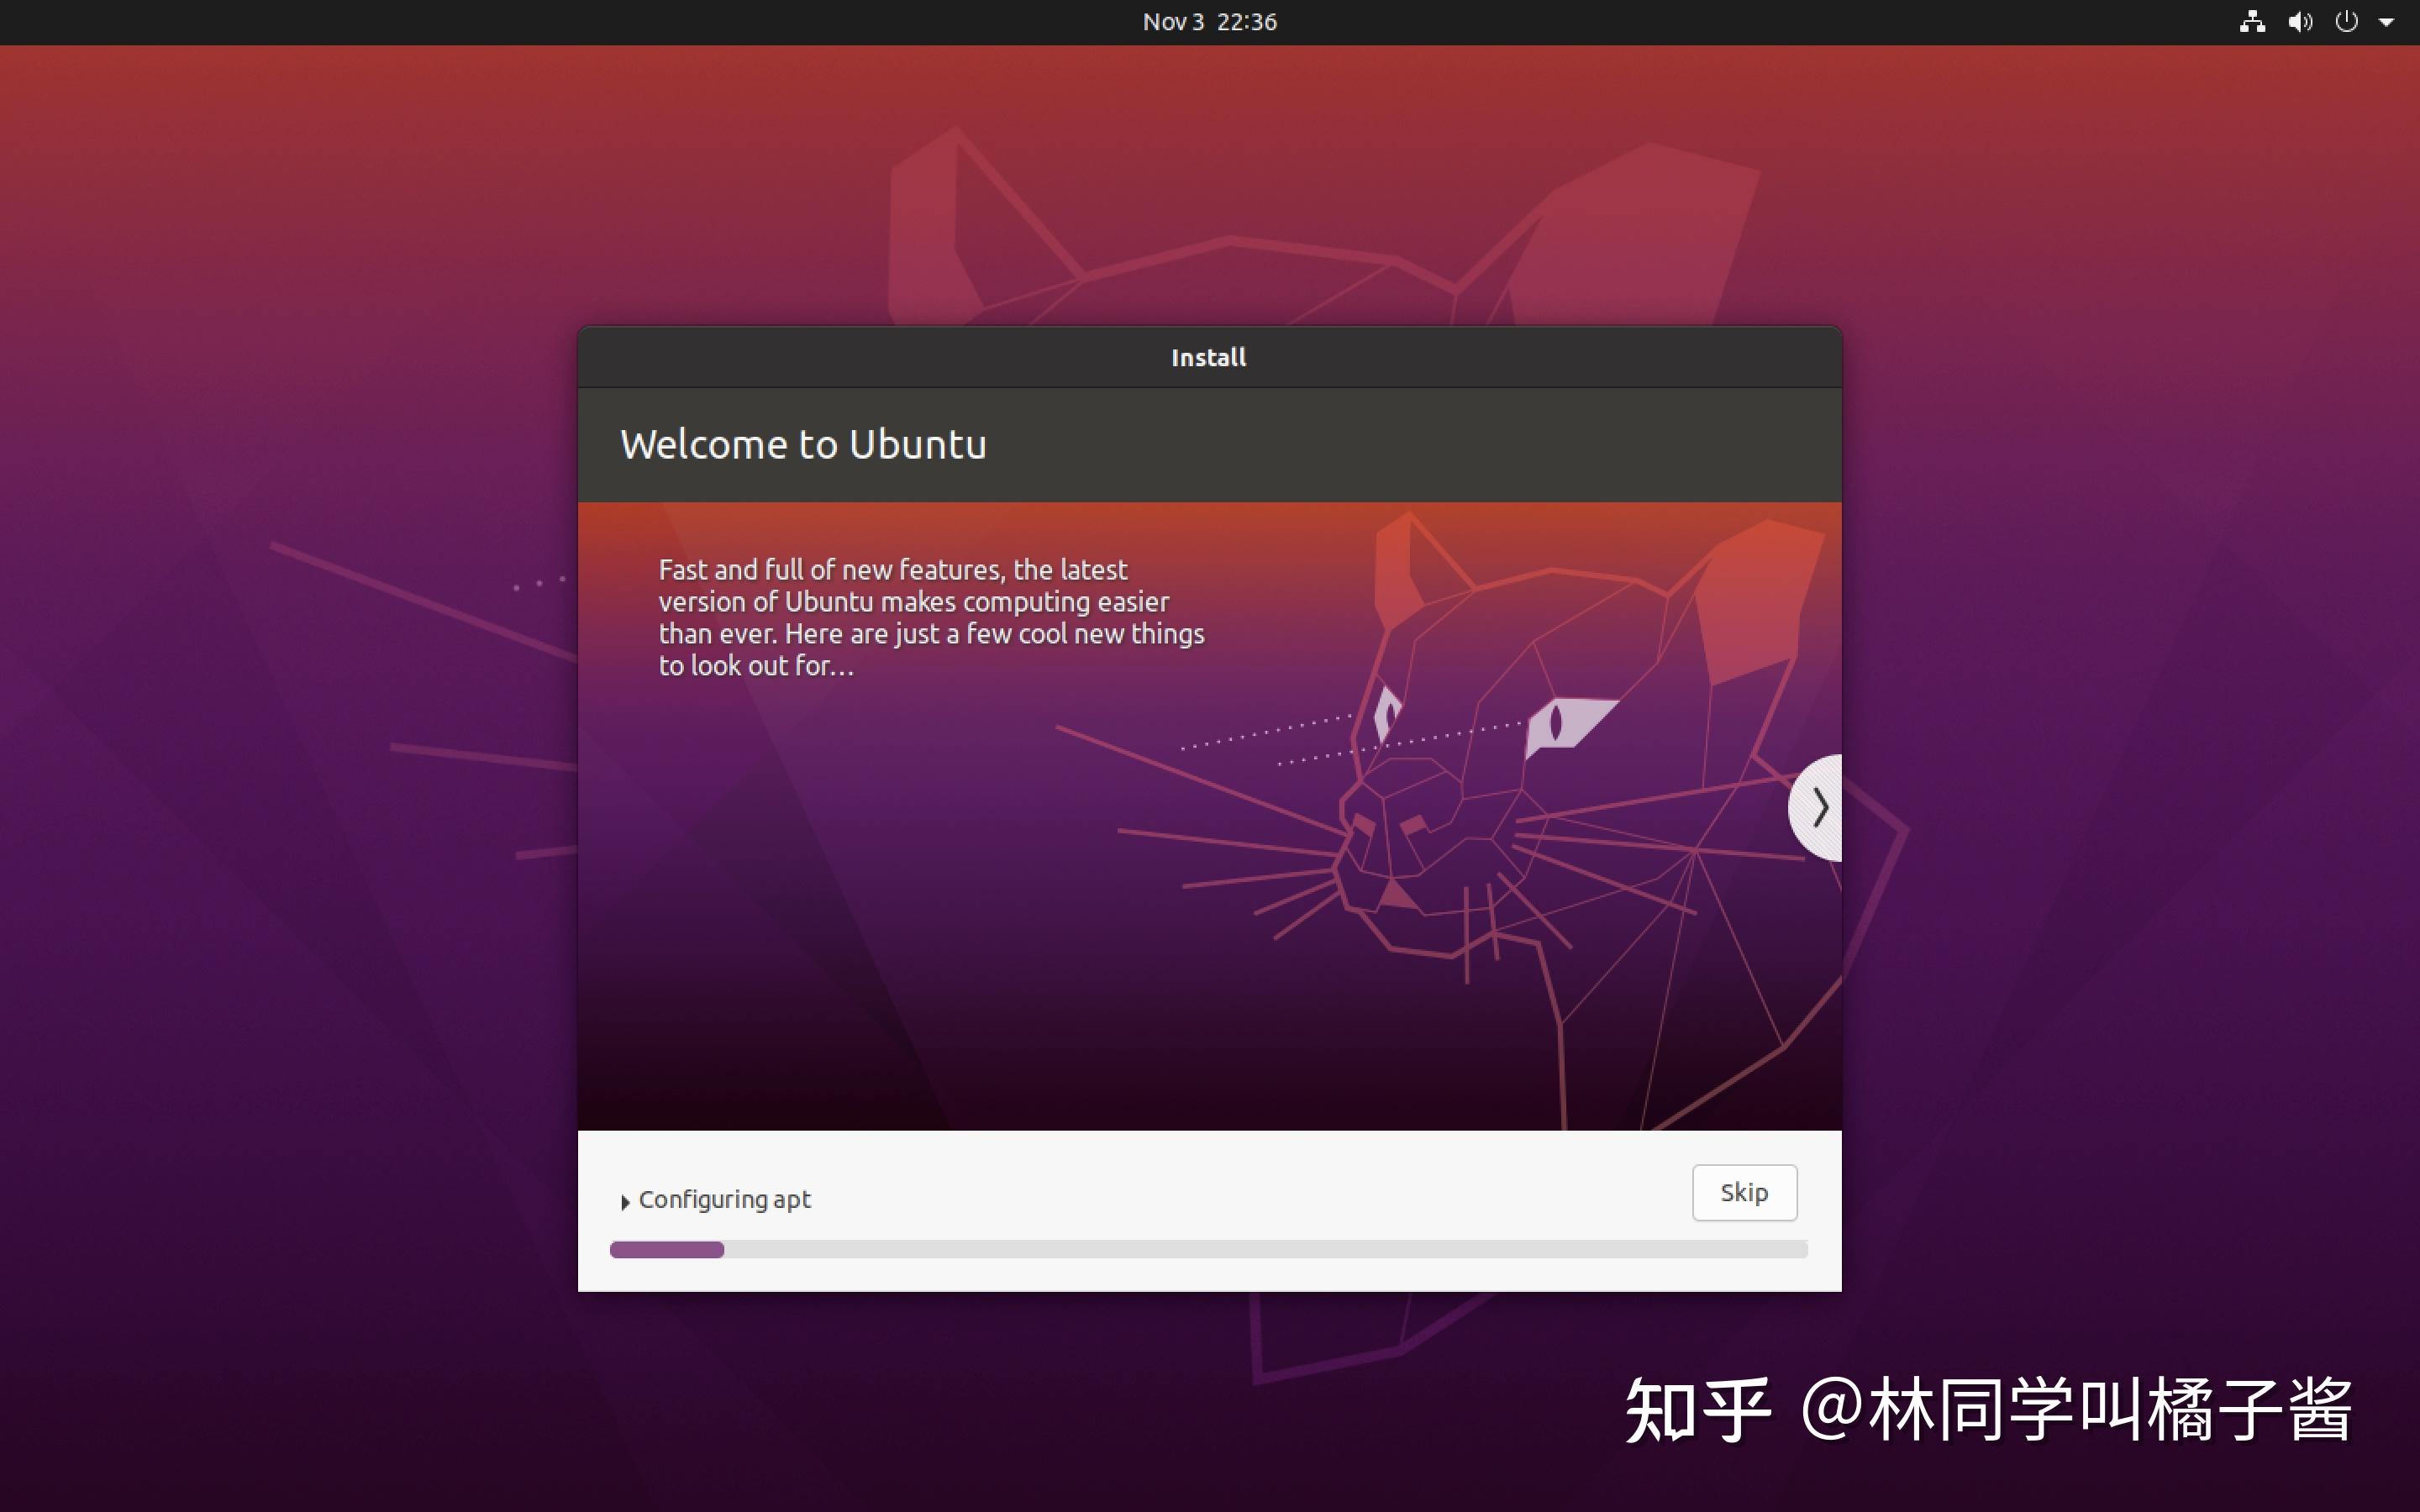Image resolution: width=2420 pixels, height=1512 pixels.
Task: Click the Welcome to Ubuntu heading
Action: click(x=803, y=444)
